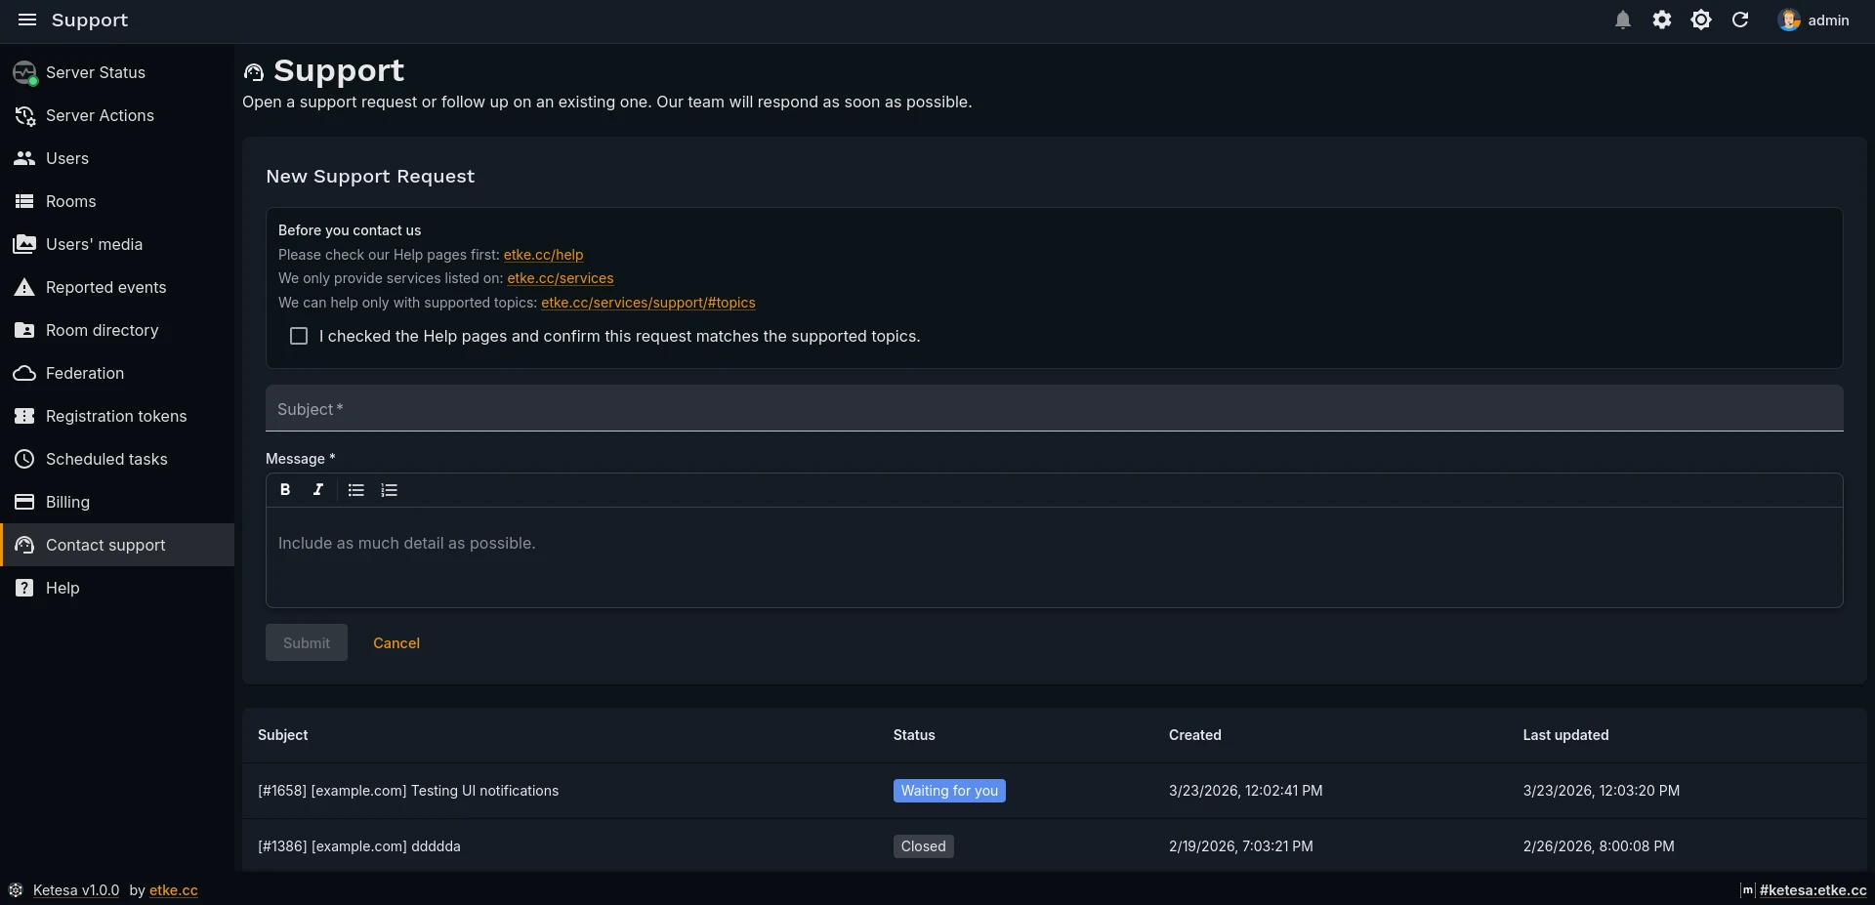1875x905 pixels.
Task: Open Users' media menu item
Action: coord(117,244)
